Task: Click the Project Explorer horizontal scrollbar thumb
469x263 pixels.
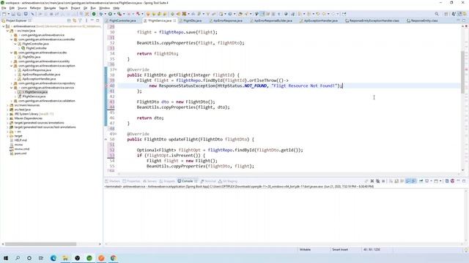Action: [40, 244]
